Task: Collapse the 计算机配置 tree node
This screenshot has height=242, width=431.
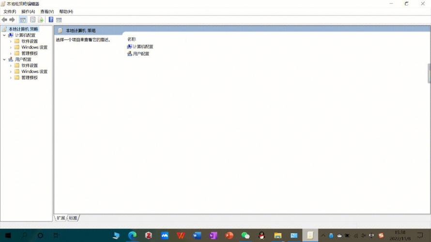Action: [4, 35]
